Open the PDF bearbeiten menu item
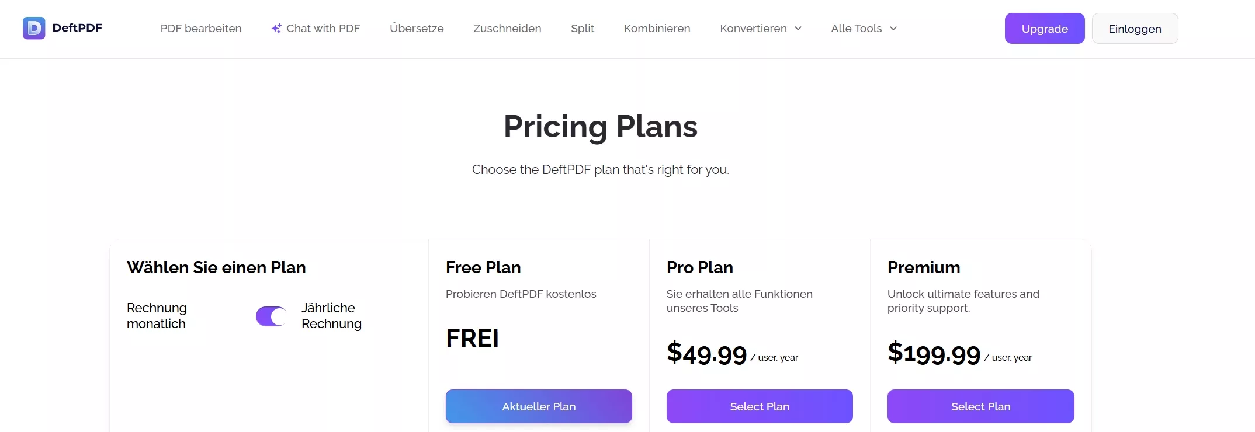The height and width of the screenshot is (432, 1255). point(200,28)
